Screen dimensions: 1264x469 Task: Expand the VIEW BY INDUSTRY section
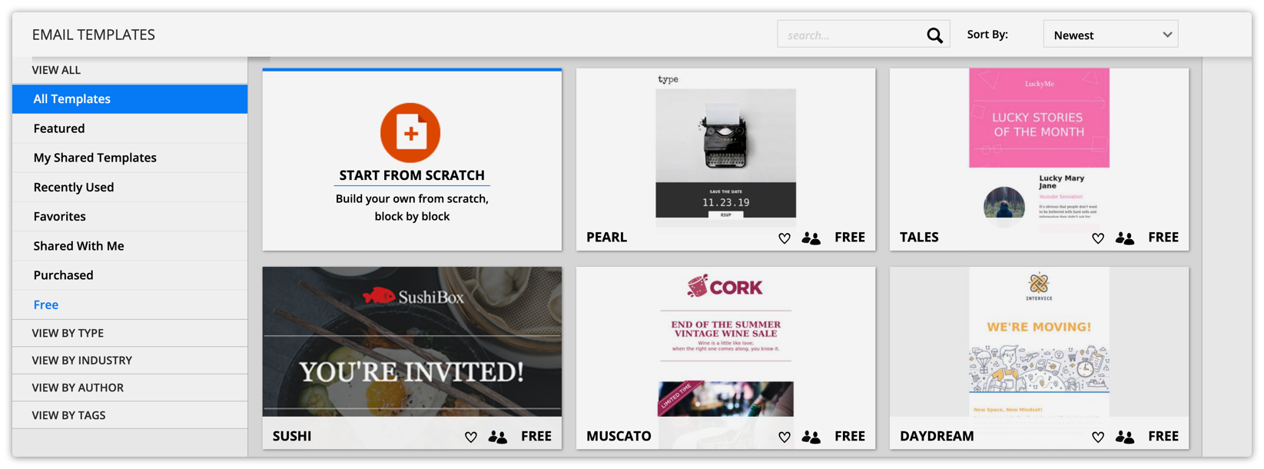[x=130, y=361]
